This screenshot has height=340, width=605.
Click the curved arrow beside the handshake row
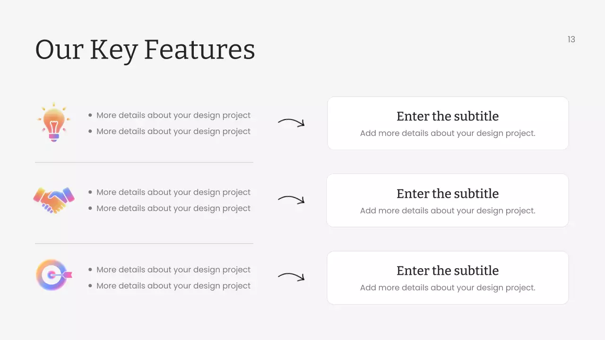coord(291,200)
